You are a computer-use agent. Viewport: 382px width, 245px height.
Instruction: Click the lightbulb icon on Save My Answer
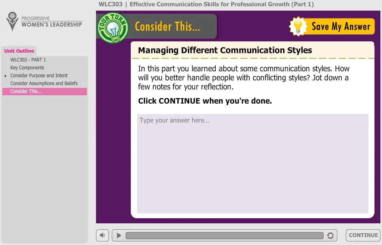[x=298, y=26]
